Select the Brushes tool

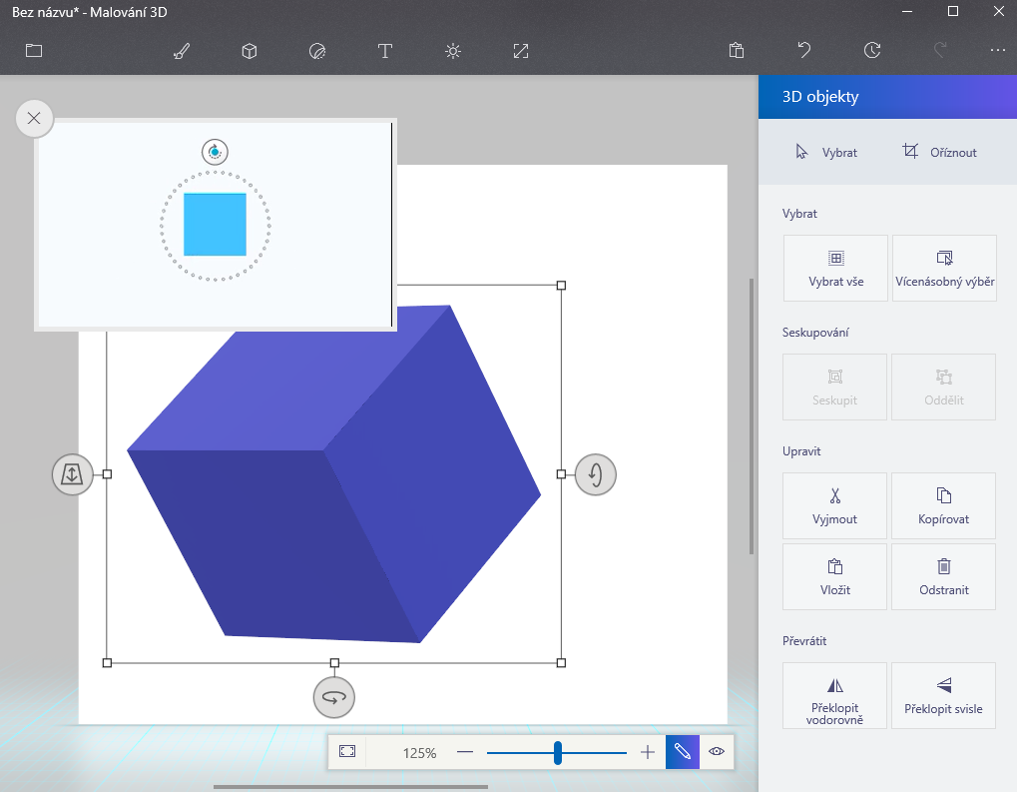coord(182,51)
